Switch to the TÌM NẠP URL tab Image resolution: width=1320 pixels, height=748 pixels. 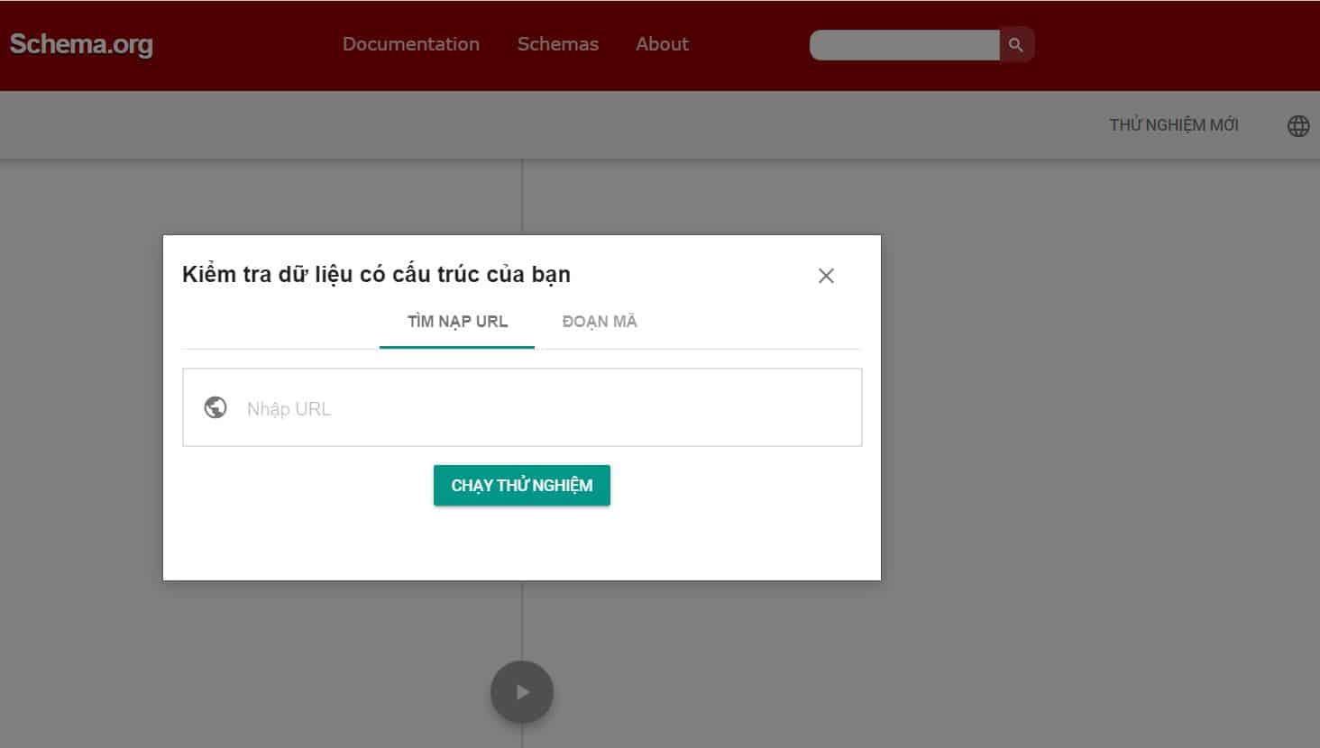457,322
